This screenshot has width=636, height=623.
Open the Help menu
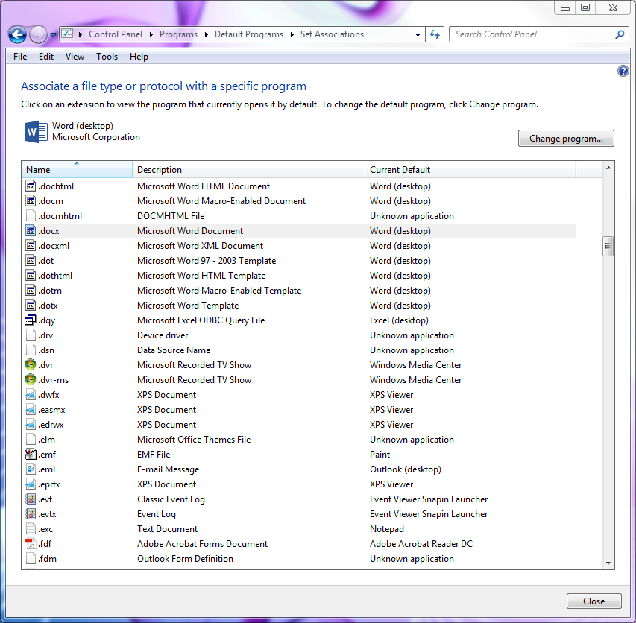click(x=139, y=57)
